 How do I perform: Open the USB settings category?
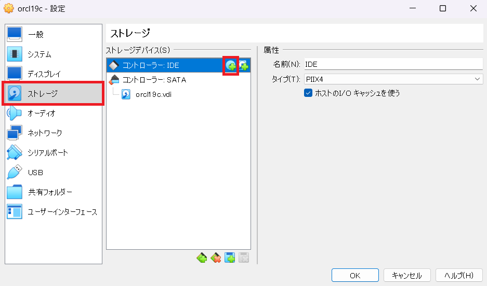pos(35,173)
